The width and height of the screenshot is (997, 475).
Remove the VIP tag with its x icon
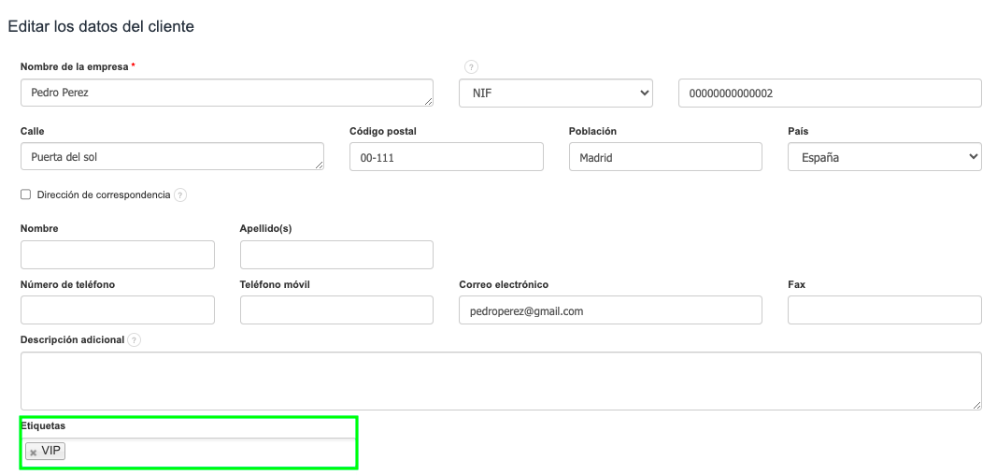(x=34, y=453)
